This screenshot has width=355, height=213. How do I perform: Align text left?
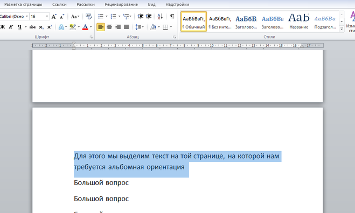click(101, 27)
